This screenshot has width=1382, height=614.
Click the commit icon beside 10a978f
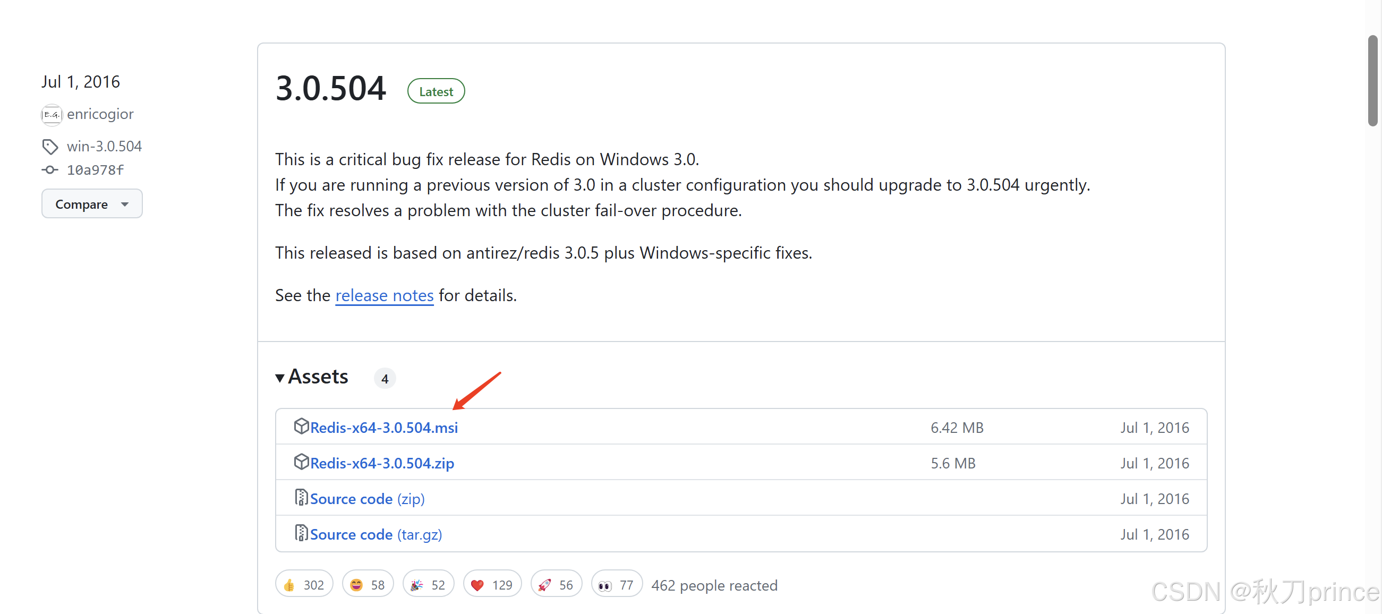pos(50,170)
